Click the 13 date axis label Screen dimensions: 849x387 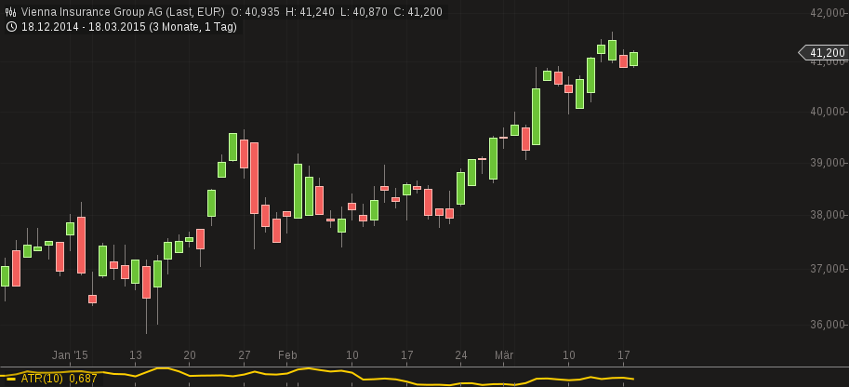(x=136, y=355)
